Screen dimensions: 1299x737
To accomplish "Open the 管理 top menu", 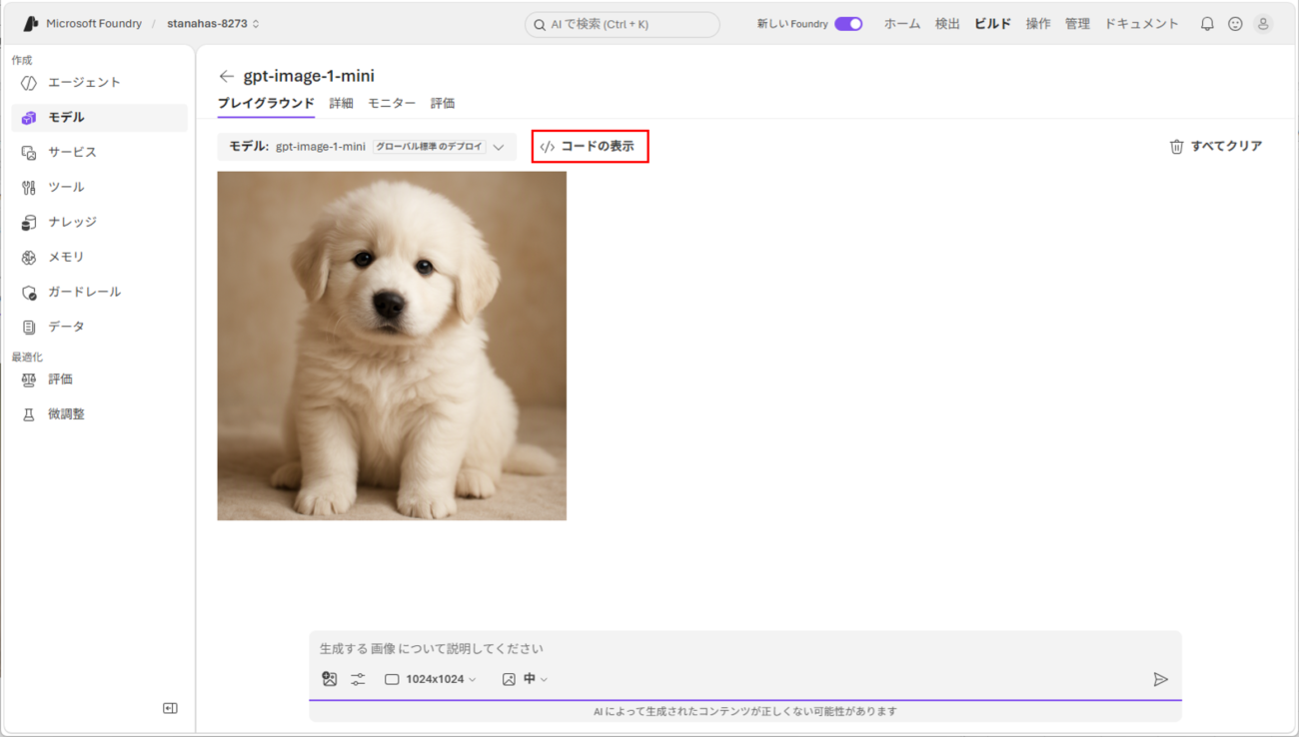I will (1077, 24).
